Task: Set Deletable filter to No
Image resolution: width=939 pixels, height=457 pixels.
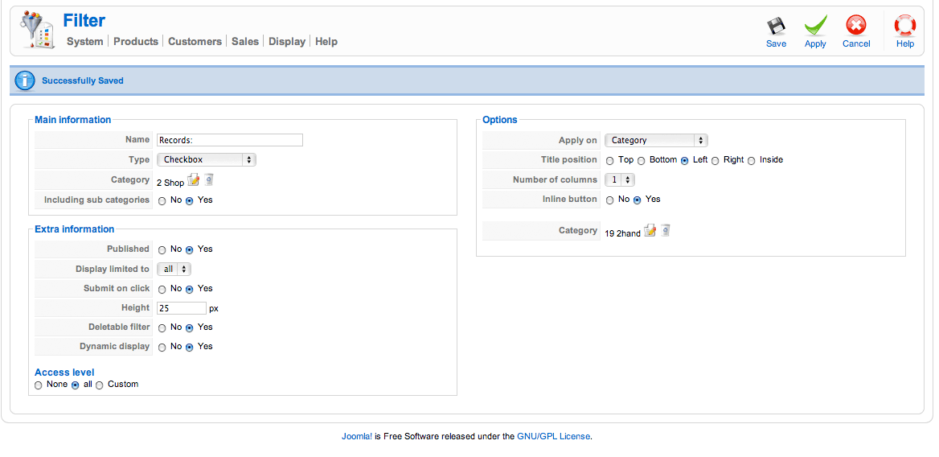Action: click(x=162, y=328)
